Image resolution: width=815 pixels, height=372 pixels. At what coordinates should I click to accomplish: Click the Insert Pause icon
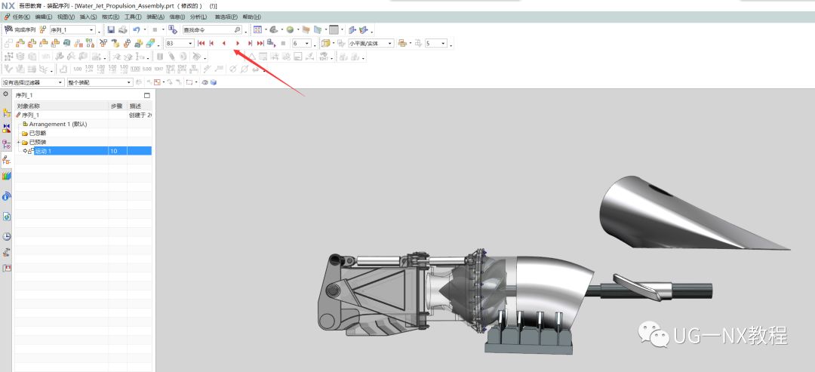pyautogui.click(x=78, y=43)
